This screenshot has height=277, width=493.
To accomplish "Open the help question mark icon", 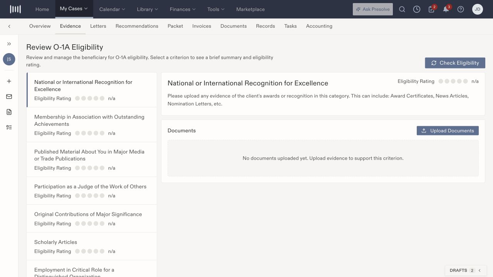I will [461, 9].
